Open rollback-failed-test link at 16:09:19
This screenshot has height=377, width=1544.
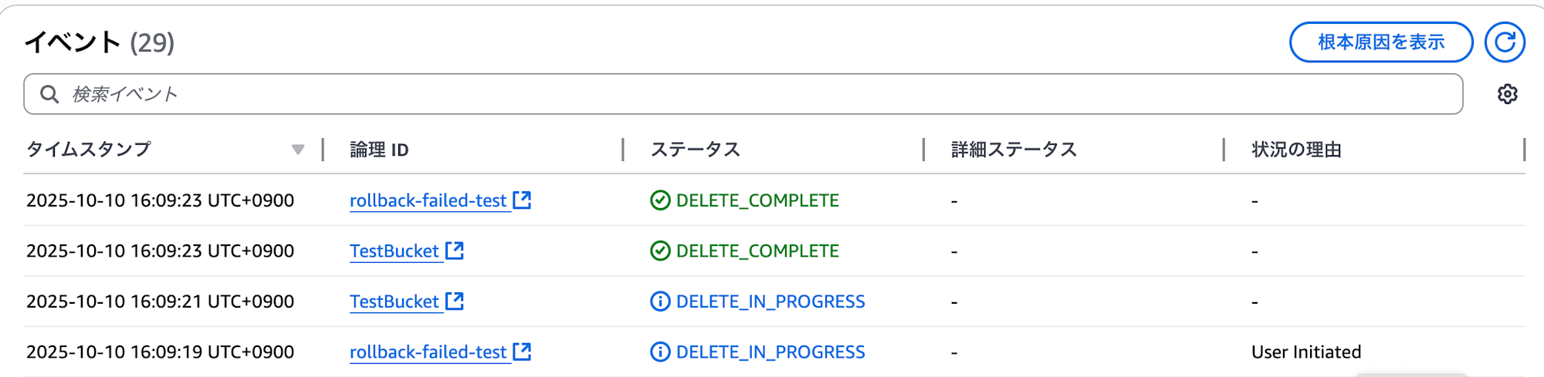428,352
